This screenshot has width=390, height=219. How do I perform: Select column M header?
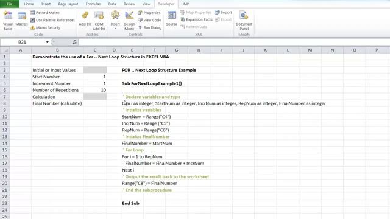click(310, 50)
